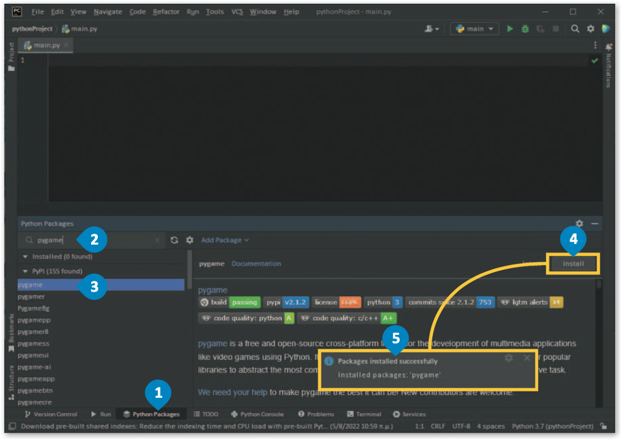This screenshot has width=622, height=439.
Task: Hide the Python Packages panel with the minus icon
Action: coord(595,223)
